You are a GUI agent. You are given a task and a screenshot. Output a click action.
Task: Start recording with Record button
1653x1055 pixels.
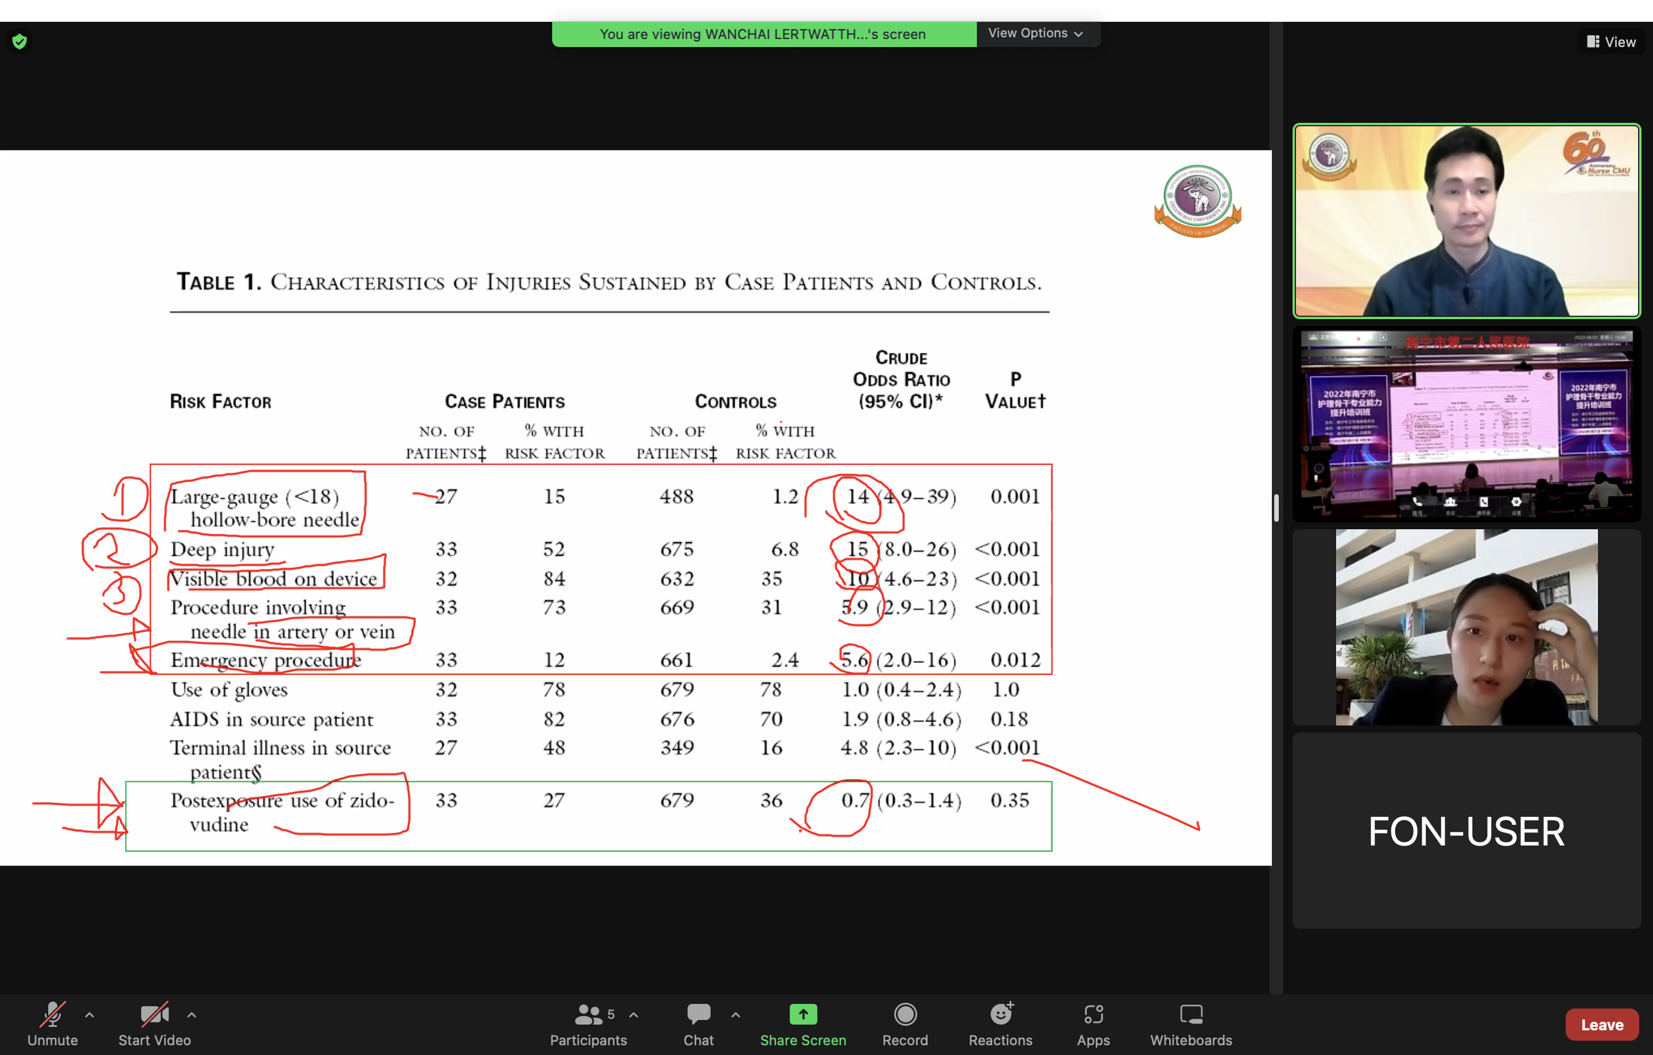click(905, 1023)
